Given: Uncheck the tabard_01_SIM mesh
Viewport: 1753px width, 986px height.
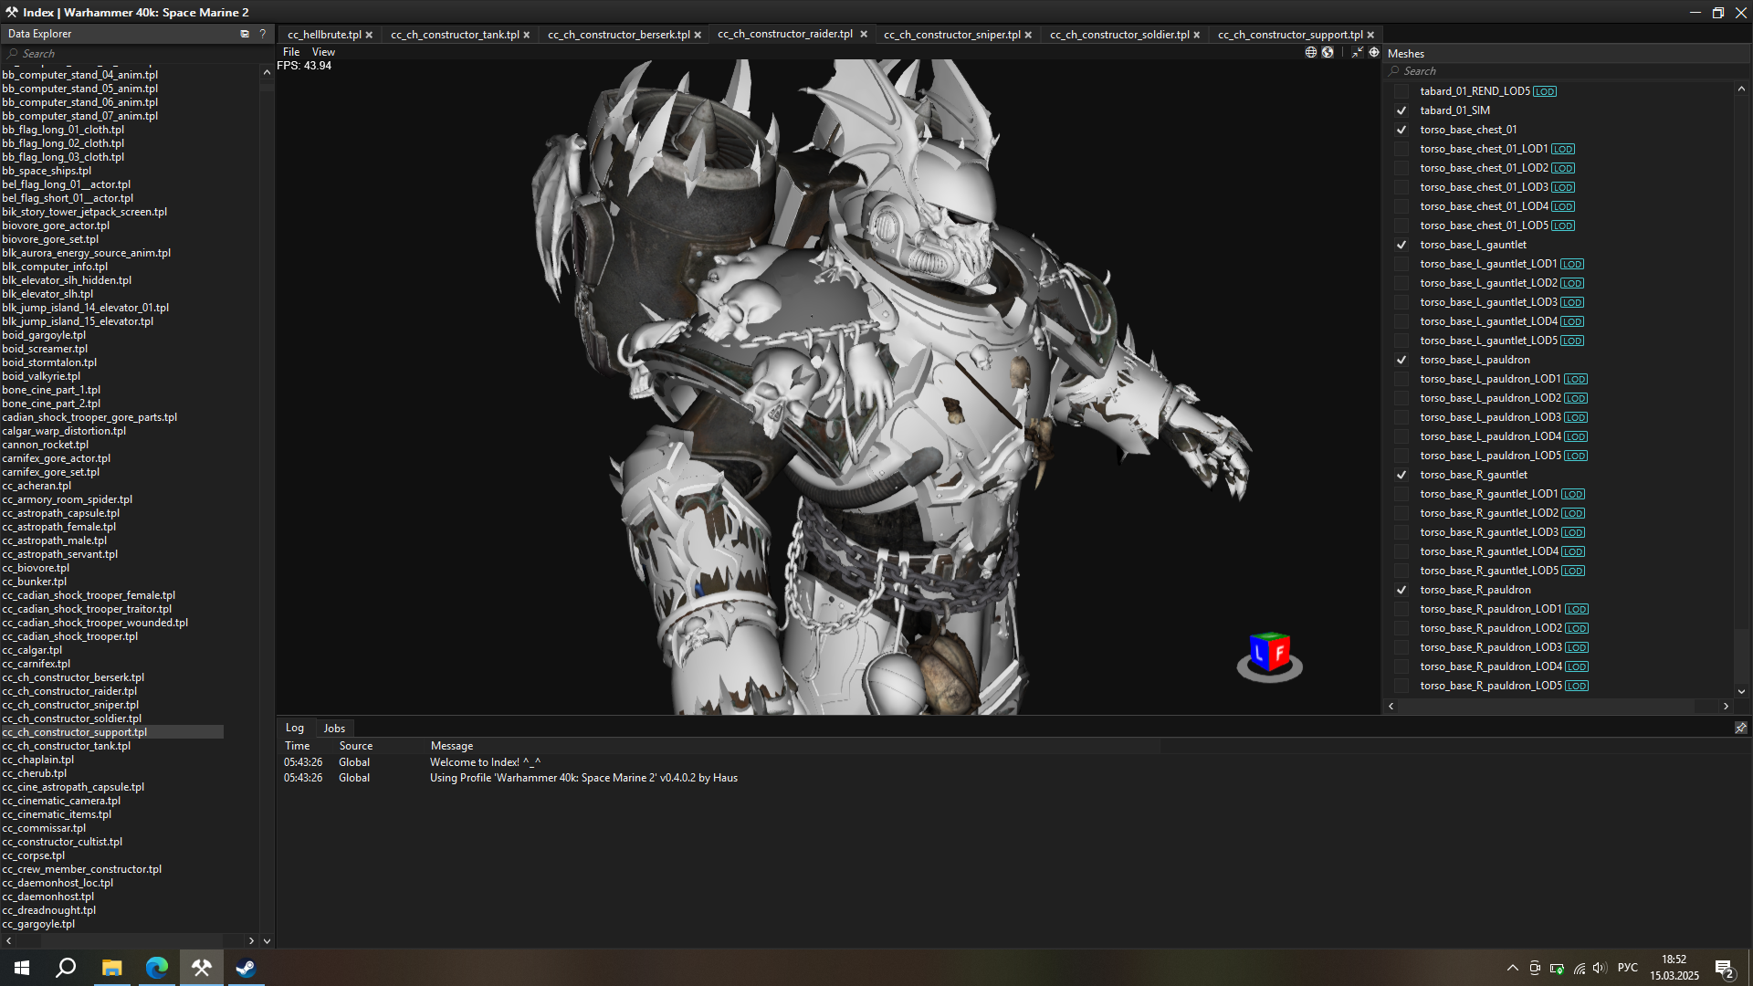Looking at the screenshot, I should (1401, 110).
